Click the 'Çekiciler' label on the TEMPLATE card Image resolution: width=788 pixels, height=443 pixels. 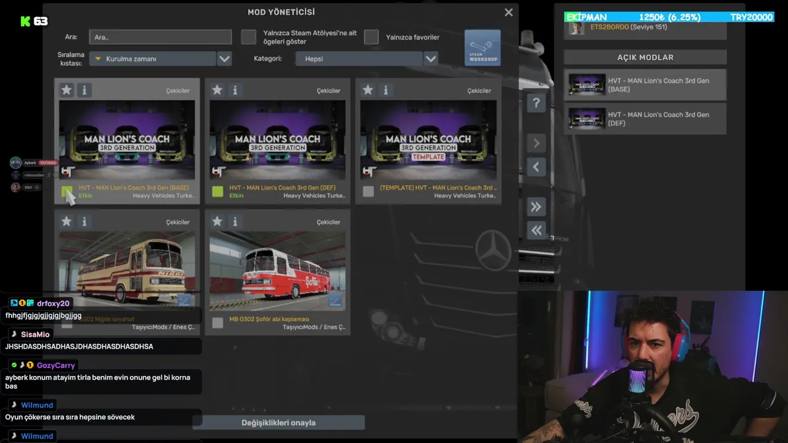[479, 90]
